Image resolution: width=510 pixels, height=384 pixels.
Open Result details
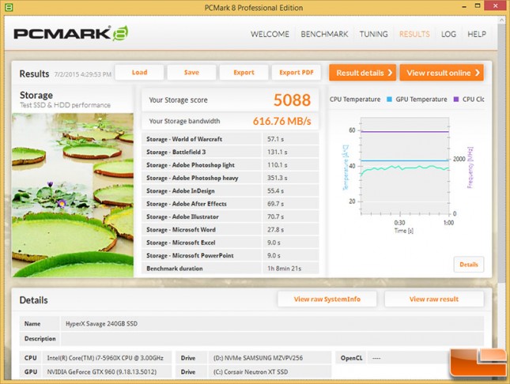362,73
